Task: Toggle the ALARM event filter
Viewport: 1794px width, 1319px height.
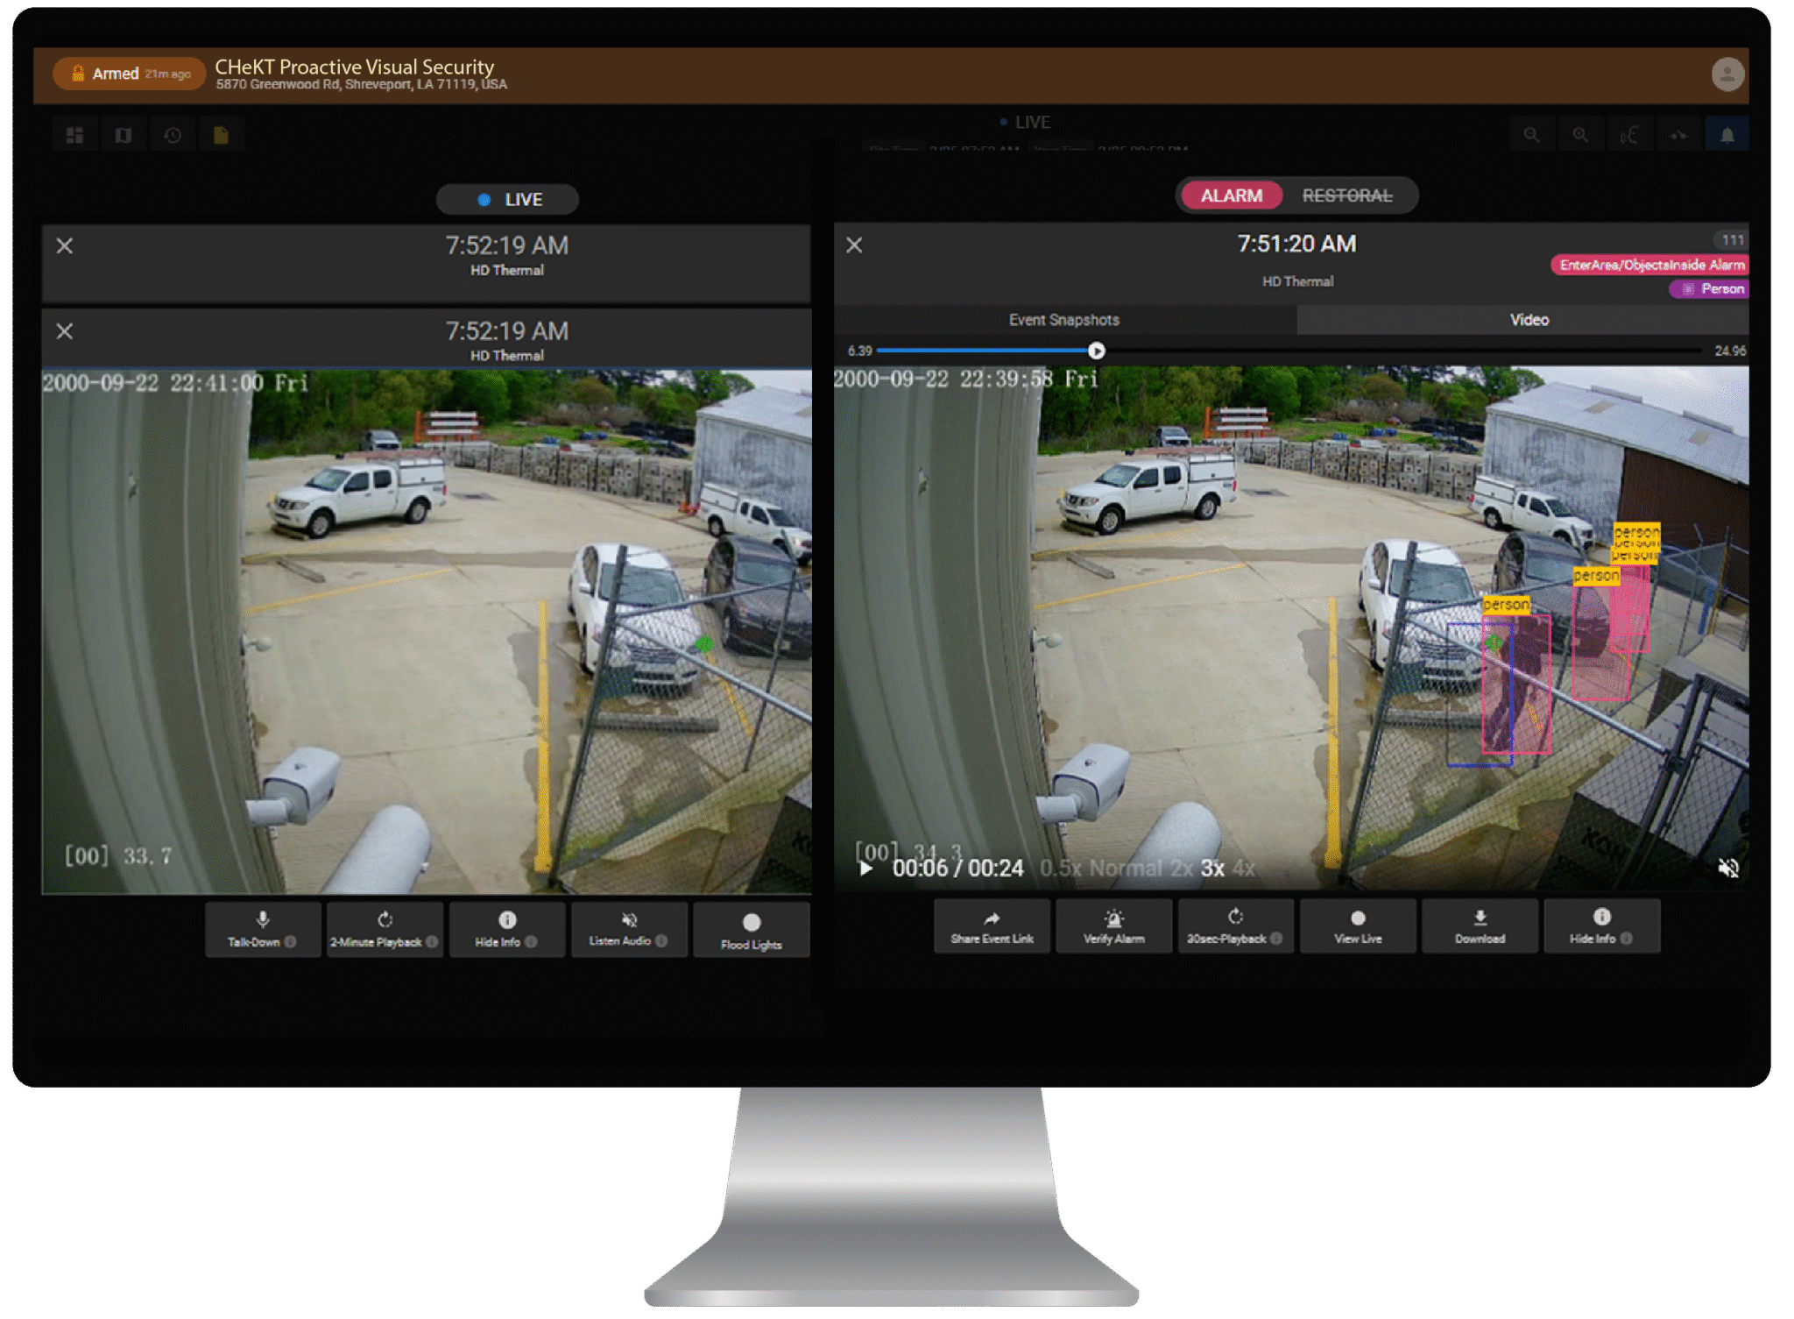Action: [1230, 195]
